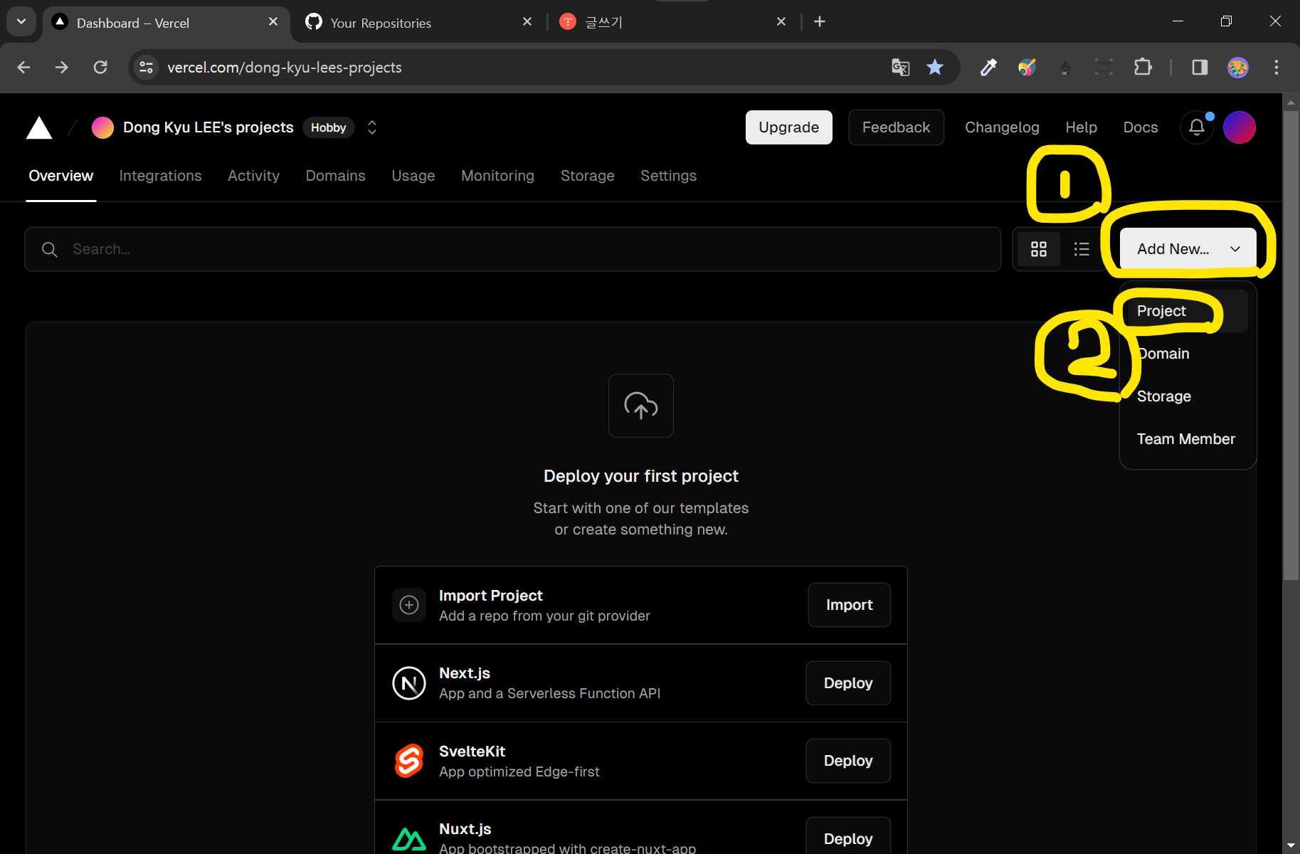
Task: Open the Storage tab in navigation
Action: pos(588,176)
